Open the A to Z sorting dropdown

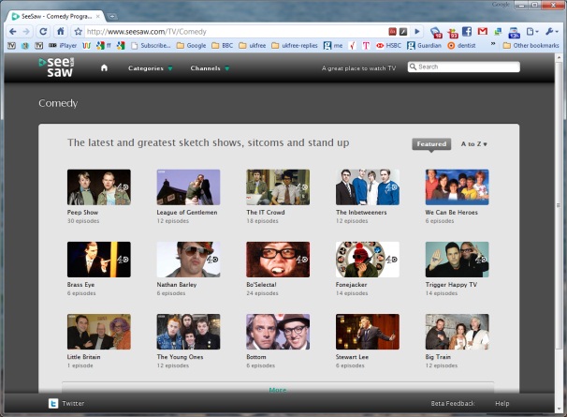point(473,143)
